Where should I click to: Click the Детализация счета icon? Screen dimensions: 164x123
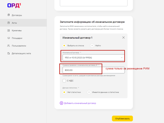[x=9, y=53]
